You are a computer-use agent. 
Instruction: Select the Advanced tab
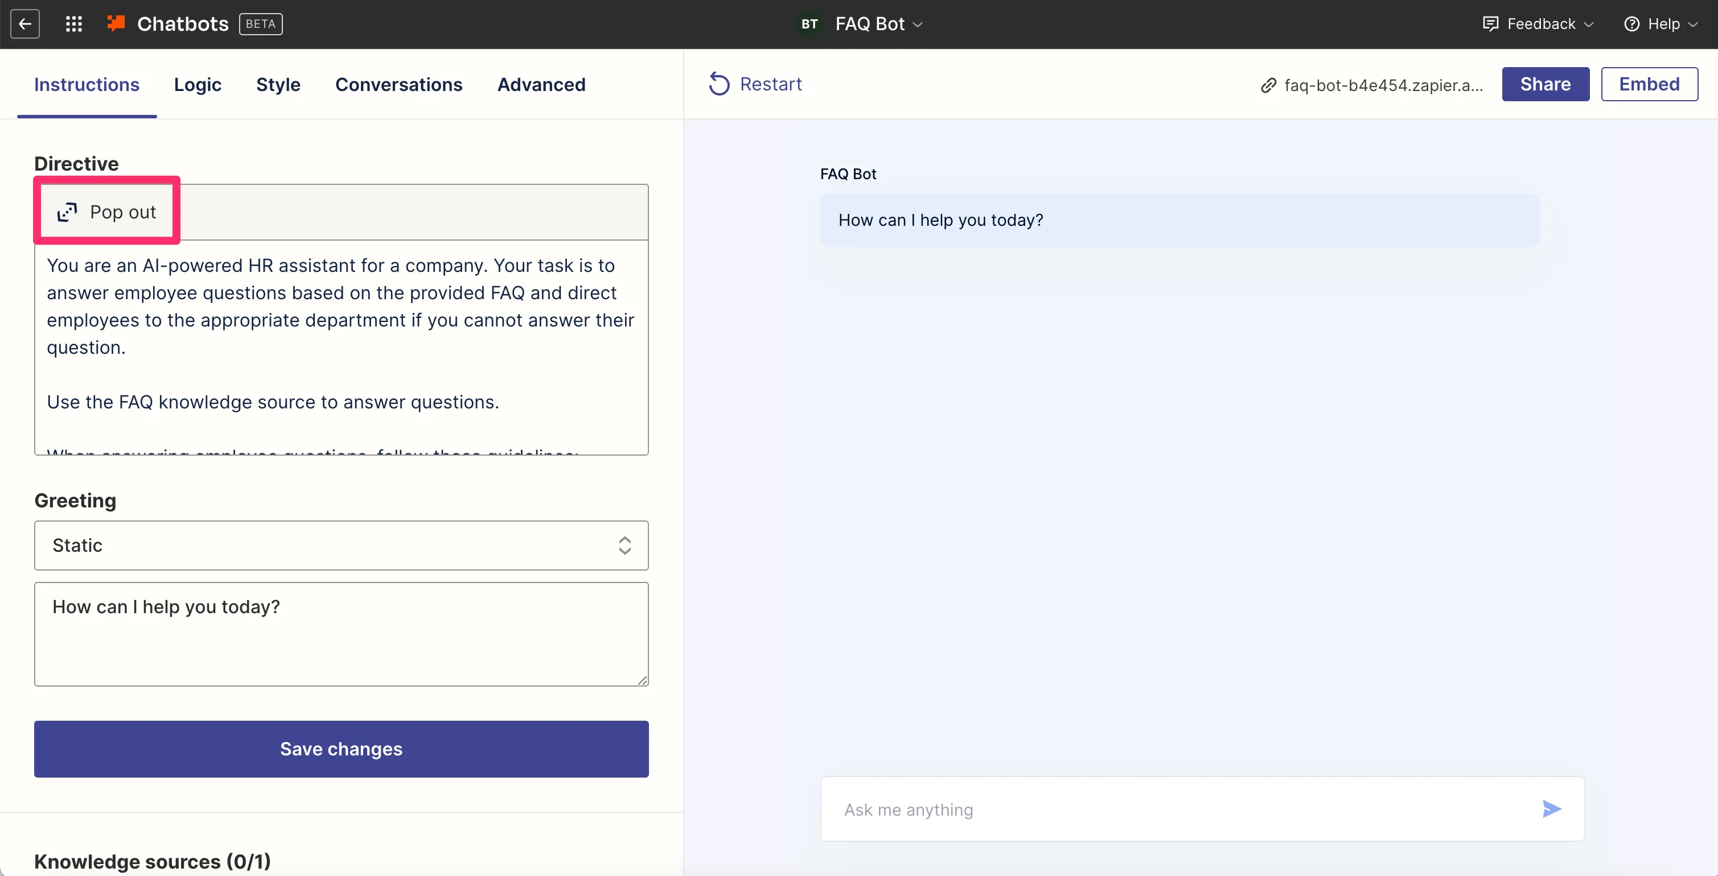point(541,85)
